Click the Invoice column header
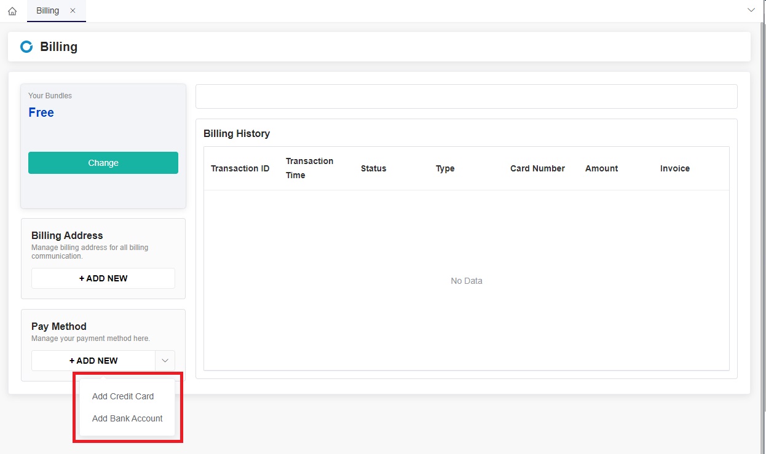This screenshot has width=766, height=454. point(674,168)
